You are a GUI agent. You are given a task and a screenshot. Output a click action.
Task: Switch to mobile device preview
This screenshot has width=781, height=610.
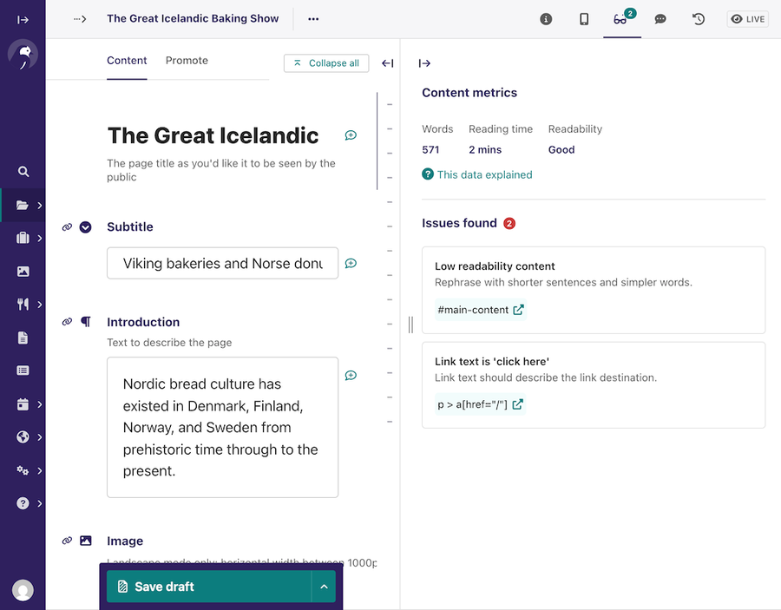[584, 18]
